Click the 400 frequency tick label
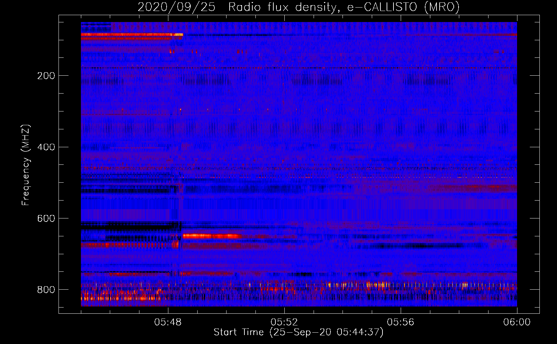 [46, 147]
